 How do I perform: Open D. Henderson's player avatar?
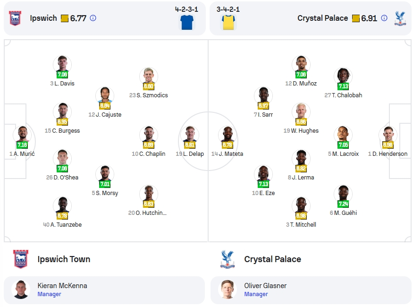tap(388, 135)
